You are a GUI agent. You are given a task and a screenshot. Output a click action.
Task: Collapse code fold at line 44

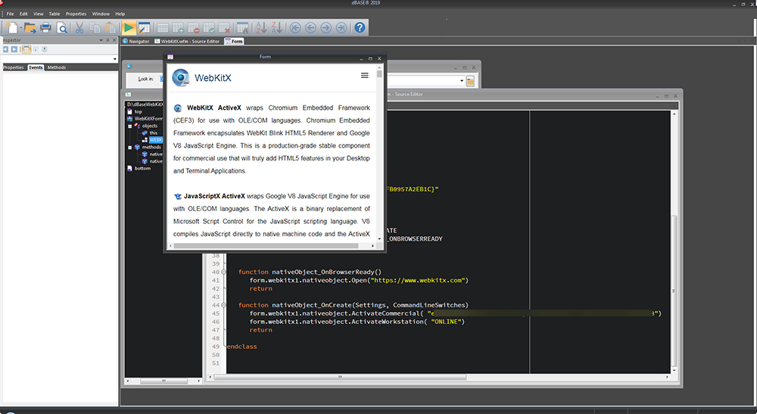pyautogui.click(x=223, y=305)
